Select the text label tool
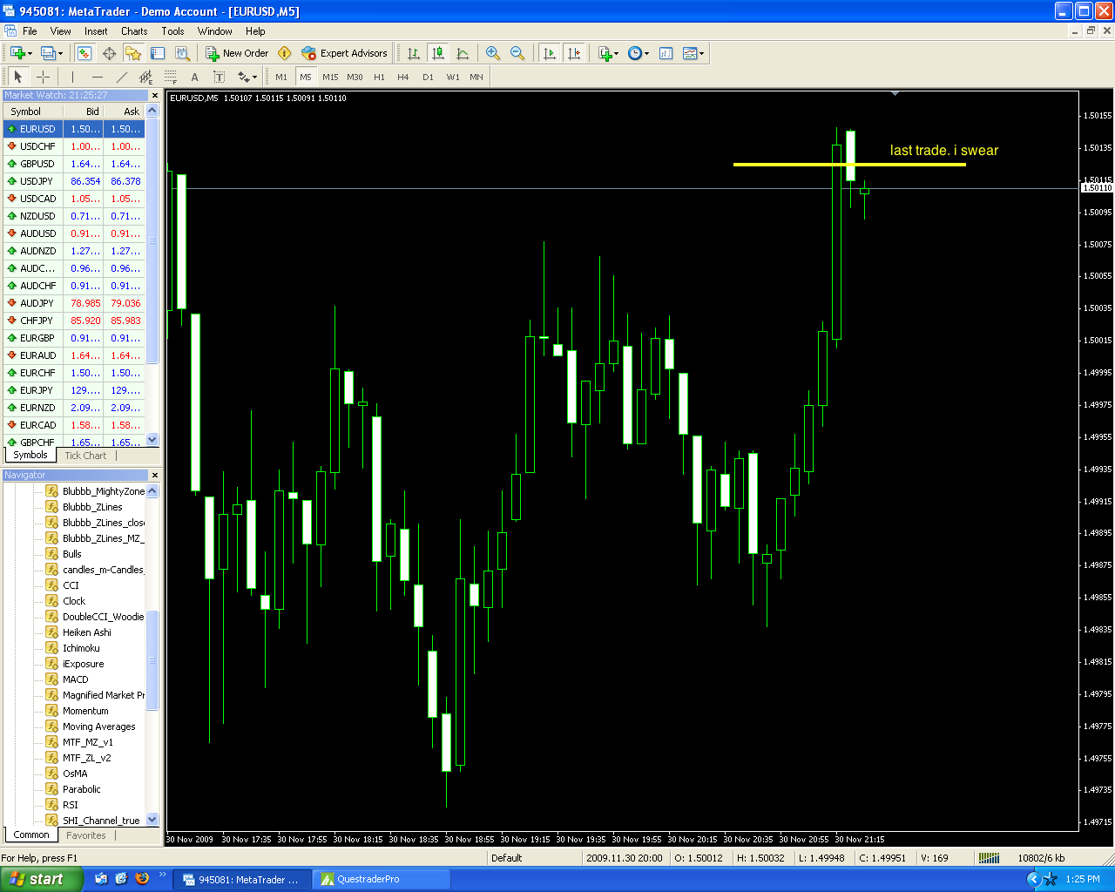Image resolution: width=1115 pixels, height=892 pixels. [x=220, y=77]
